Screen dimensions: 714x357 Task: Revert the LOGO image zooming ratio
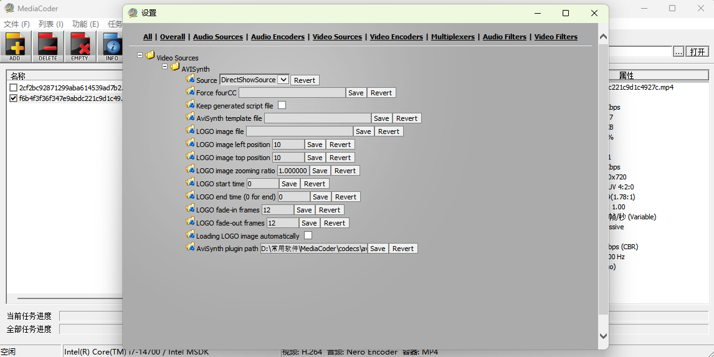point(345,171)
